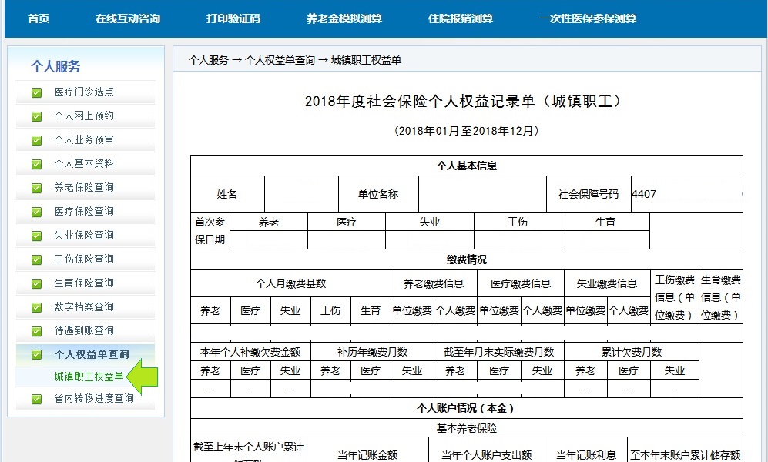Click green check icon beside 省内转移进度查询
The height and width of the screenshot is (462, 768).
click(36, 399)
